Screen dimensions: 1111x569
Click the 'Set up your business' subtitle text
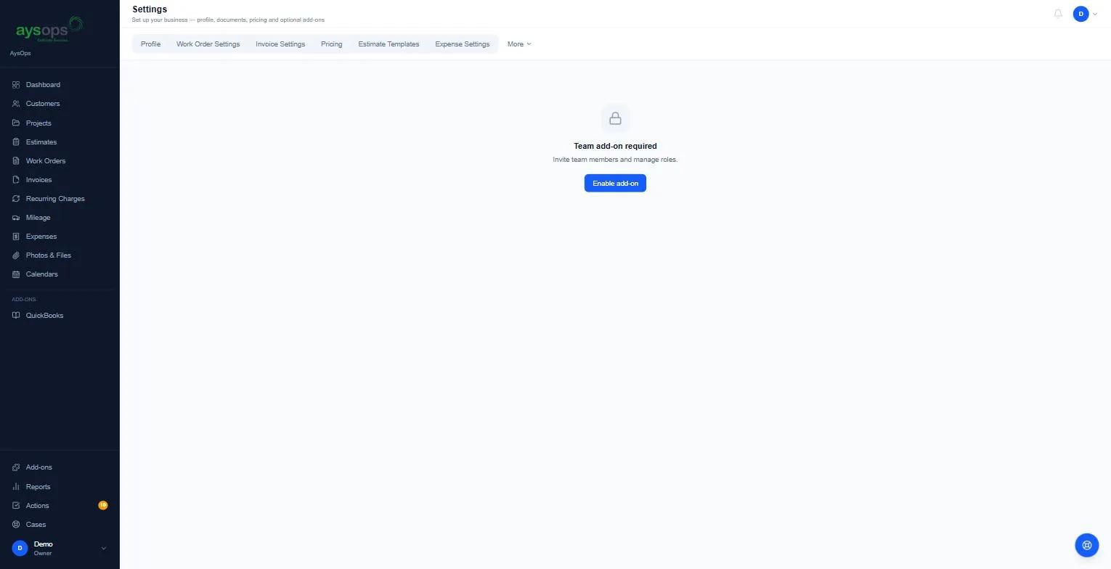click(228, 20)
